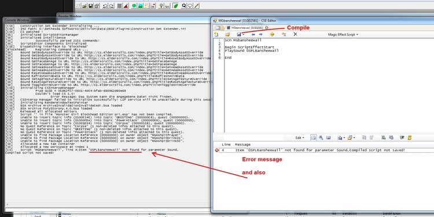Open the Edit dropdown menu in CSE Editor
The width and height of the screenshot is (434, 217).
[x=300, y=137]
